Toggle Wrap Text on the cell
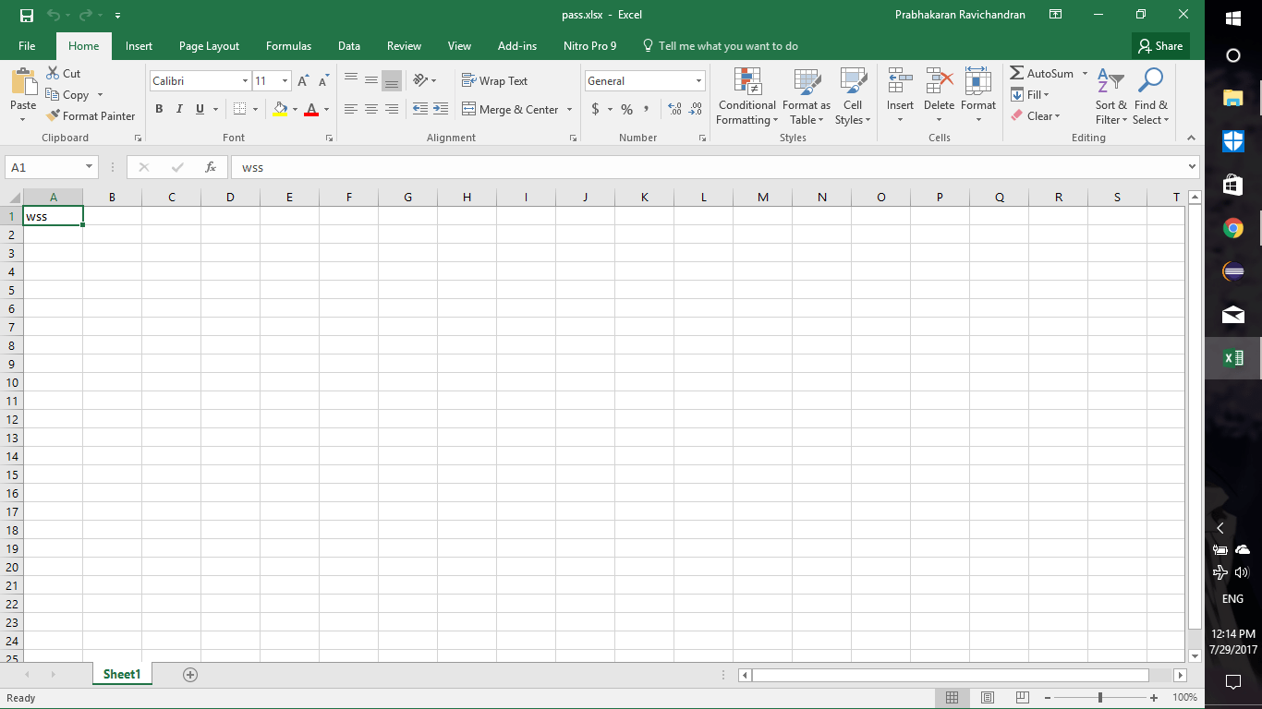Screen dimensions: 1262x709 [x=494, y=81]
